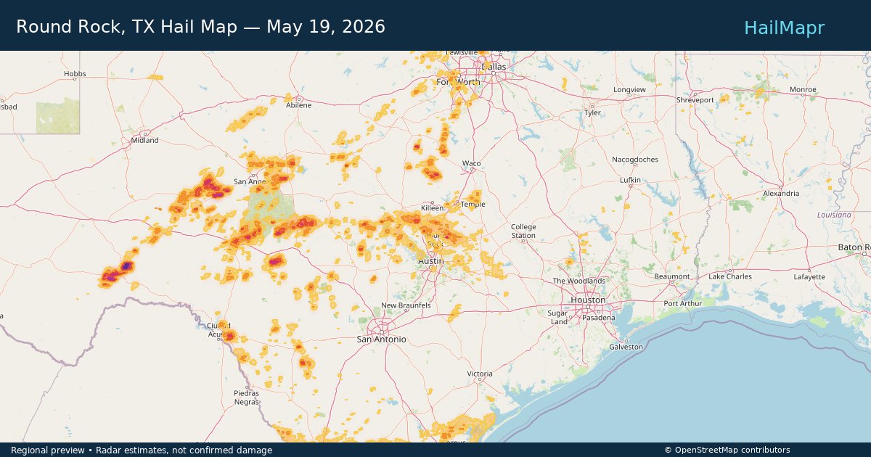Select the New Braunfels label
The height and width of the screenshot is (457, 871).
406,305
